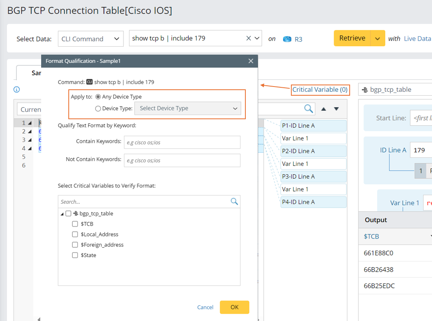Clear the CLI command text with X
Screen dimensions: 432x321
coord(248,38)
